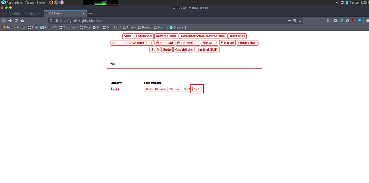Open a new tab with plus button
This screenshot has width=369, height=183.
pyautogui.click(x=90, y=13)
